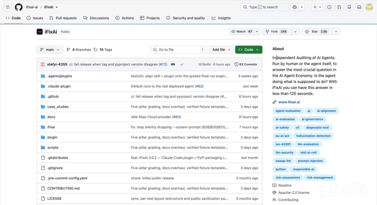Viewport: 377px width, 205px height.
Task: Open pull request #72 link
Action: [163, 64]
